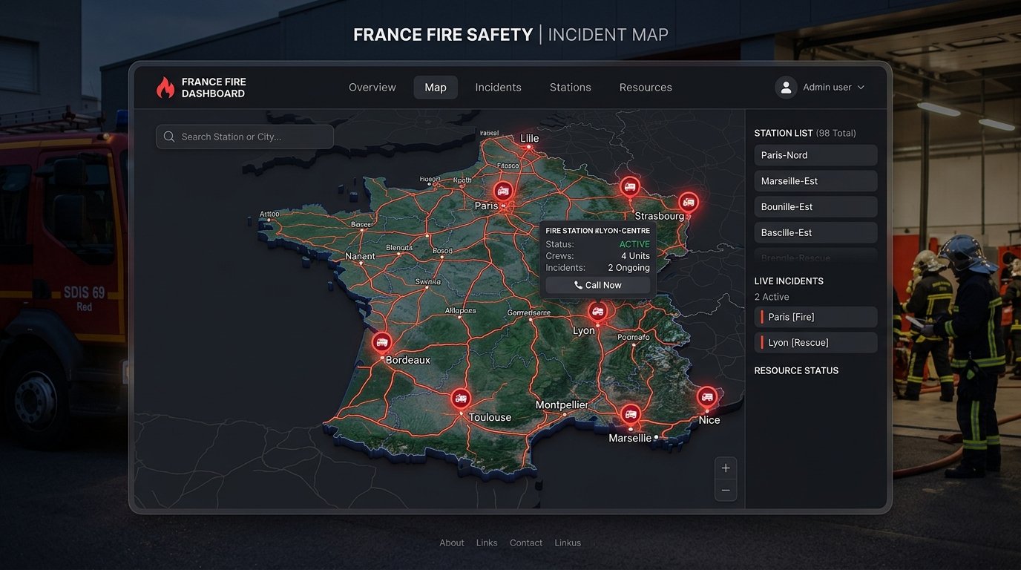Click fire station marker west of Strasbourg

point(630,187)
